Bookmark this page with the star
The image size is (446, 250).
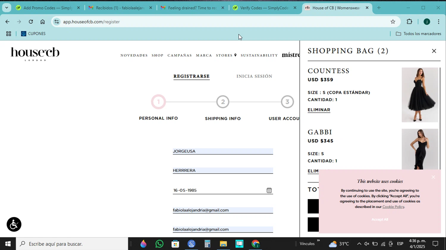393,22
